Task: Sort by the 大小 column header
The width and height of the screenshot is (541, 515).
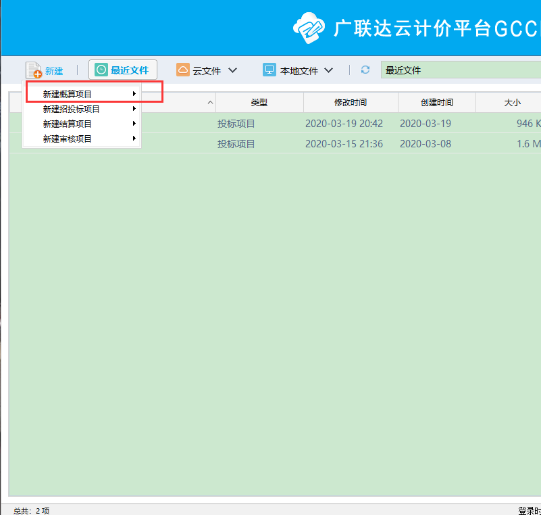Action: click(513, 103)
